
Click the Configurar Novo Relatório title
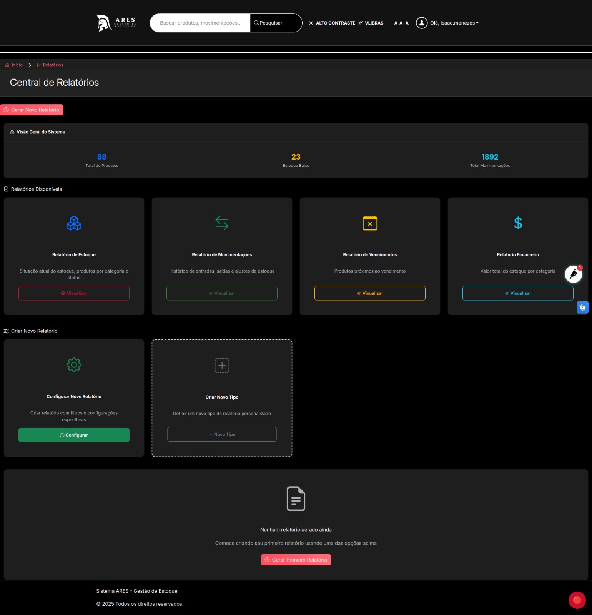click(74, 397)
